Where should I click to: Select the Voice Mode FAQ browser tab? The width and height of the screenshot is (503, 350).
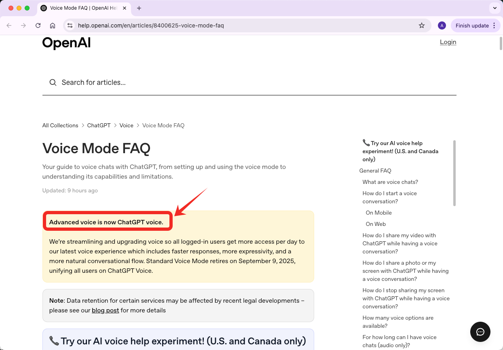pos(84,8)
